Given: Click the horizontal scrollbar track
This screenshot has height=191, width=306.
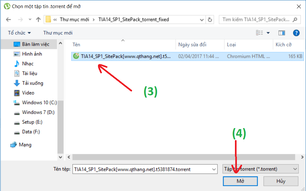Looking at the screenshot, I should tap(183, 157).
